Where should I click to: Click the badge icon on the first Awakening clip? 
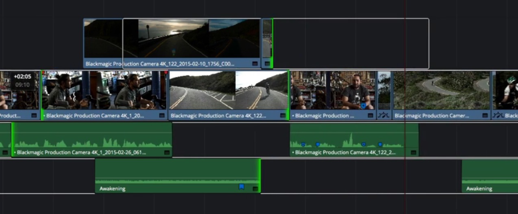(x=255, y=189)
